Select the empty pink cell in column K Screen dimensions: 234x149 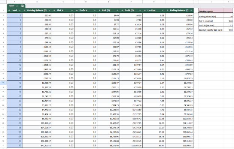[x=228, y=10]
